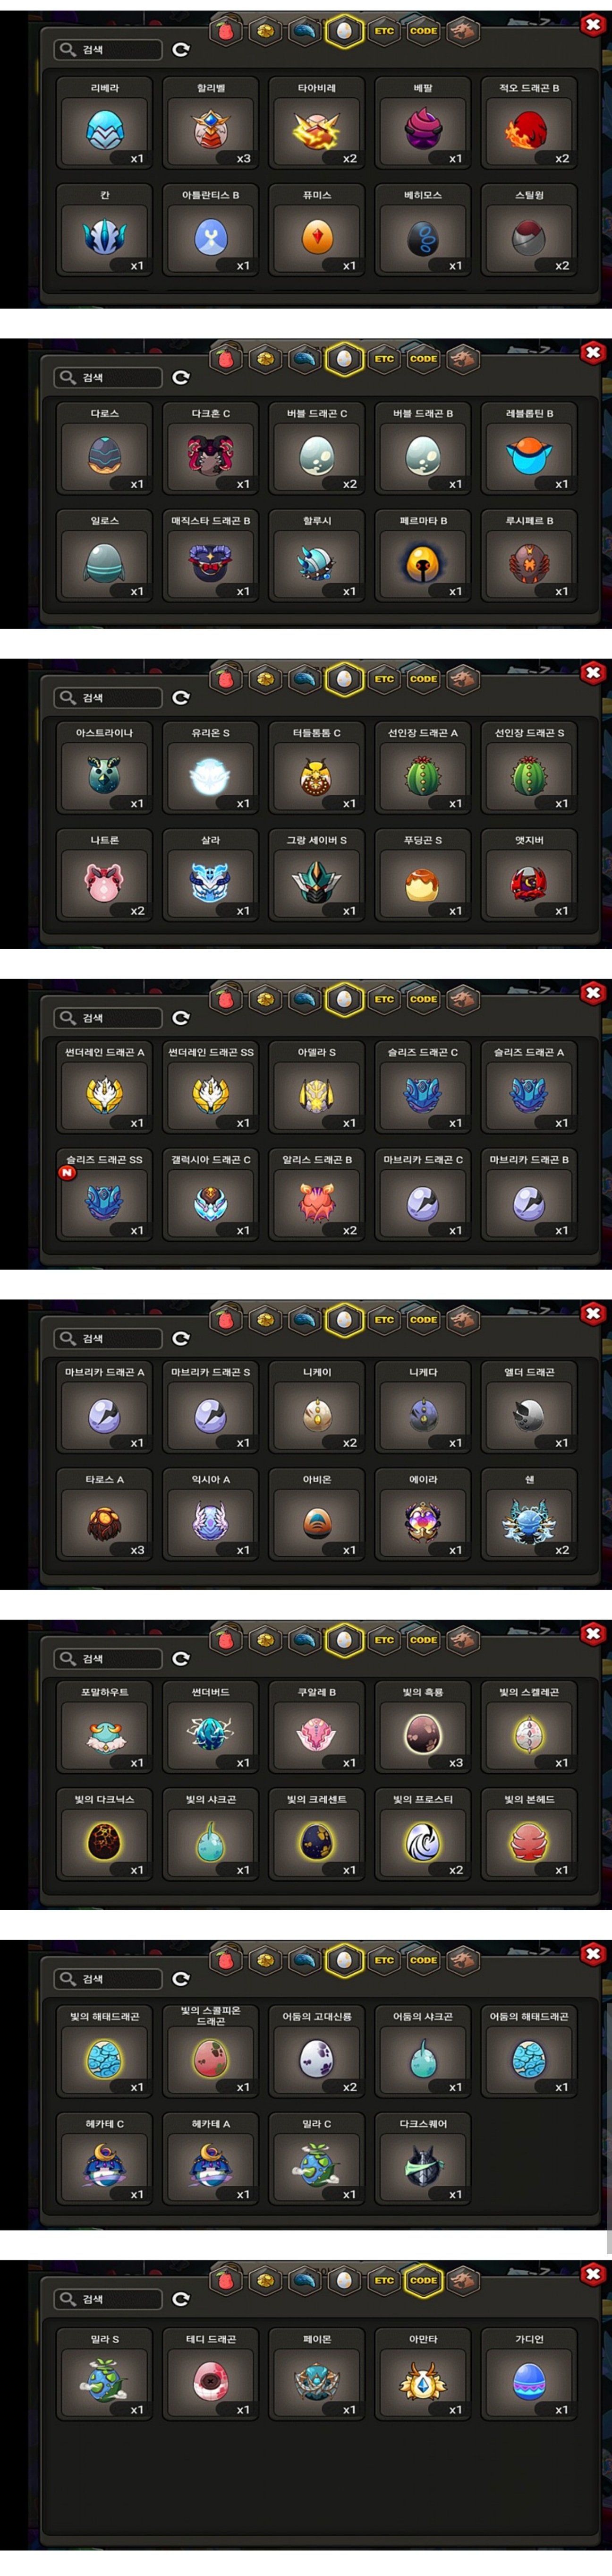Open the 적오 드래곤 B egg

pos(529,122)
